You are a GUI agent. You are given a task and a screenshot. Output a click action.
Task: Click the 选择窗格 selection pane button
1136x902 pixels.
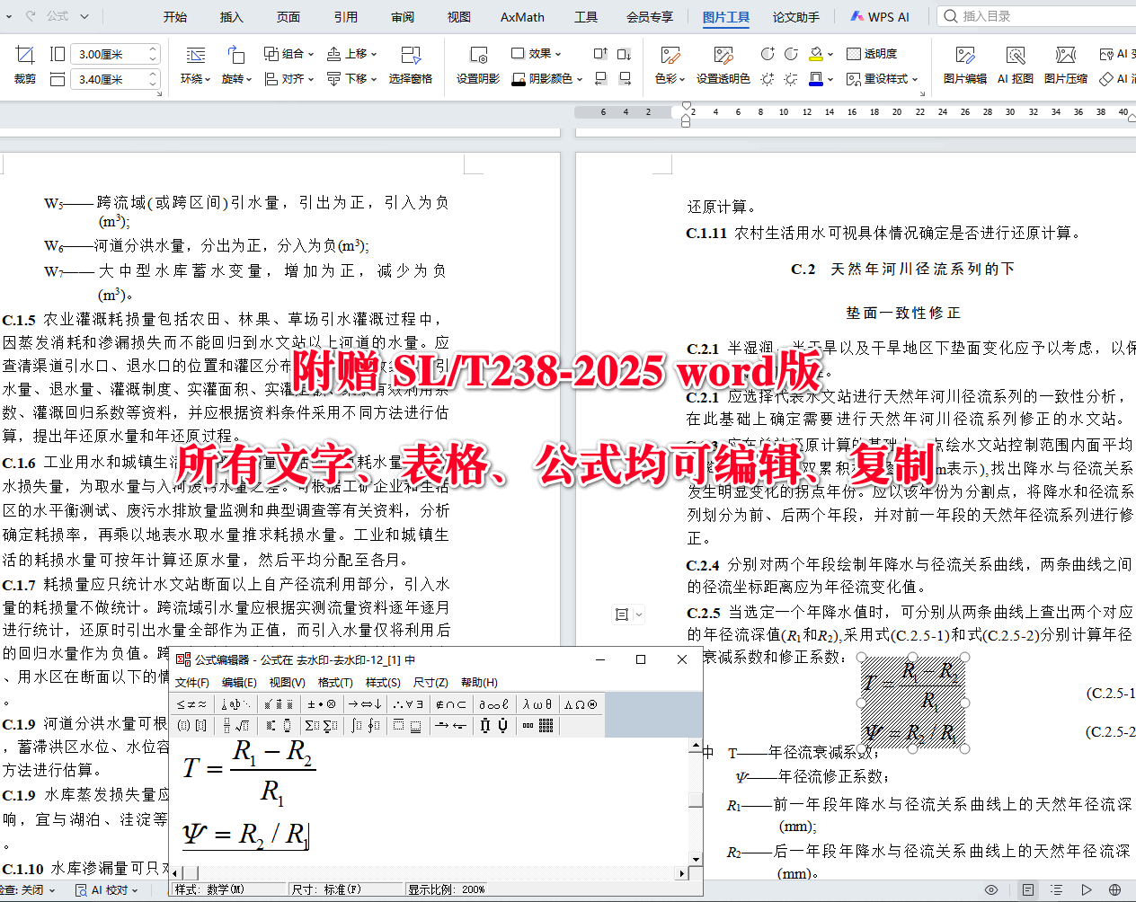pos(411,66)
